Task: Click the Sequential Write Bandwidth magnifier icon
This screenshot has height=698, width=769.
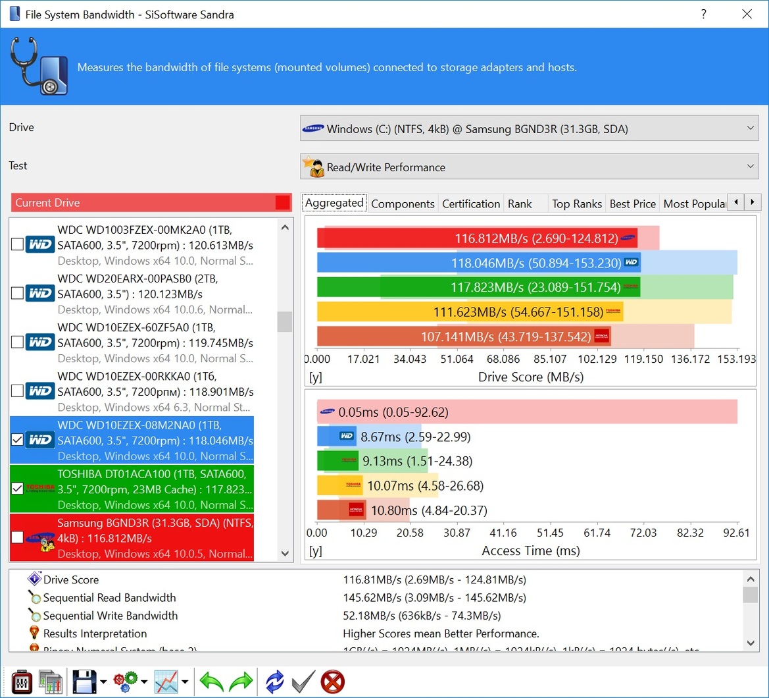Action: tap(34, 615)
